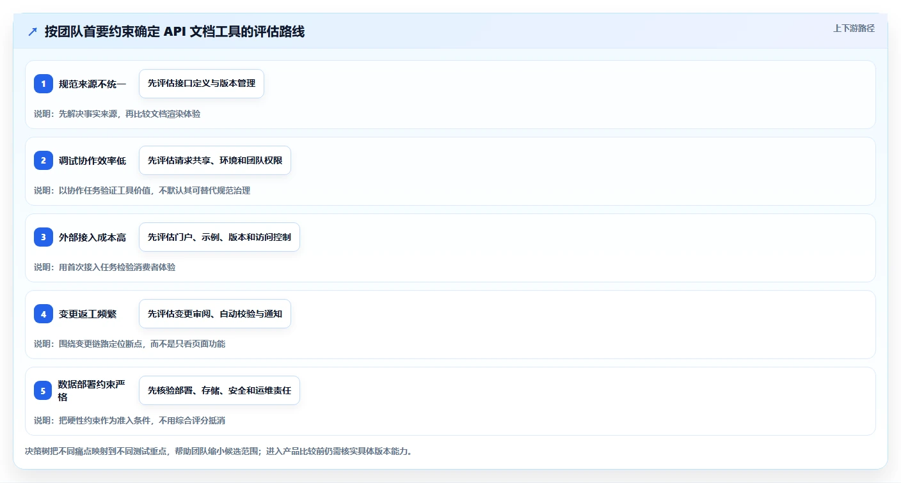Click the 上下游路径 label in header

click(854, 28)
